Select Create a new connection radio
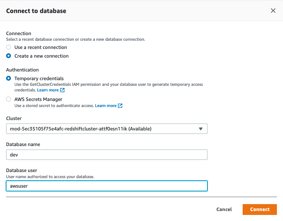The height and width of the screenshot is (221, 283). 9,56
